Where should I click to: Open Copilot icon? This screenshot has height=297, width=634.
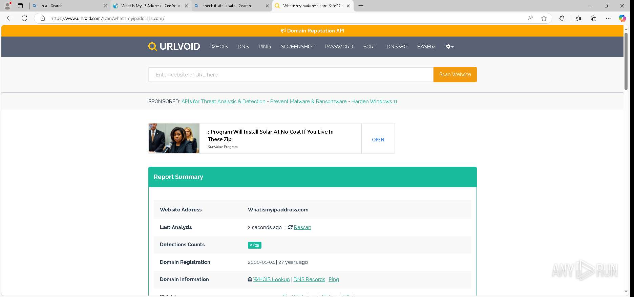(622, 18)
